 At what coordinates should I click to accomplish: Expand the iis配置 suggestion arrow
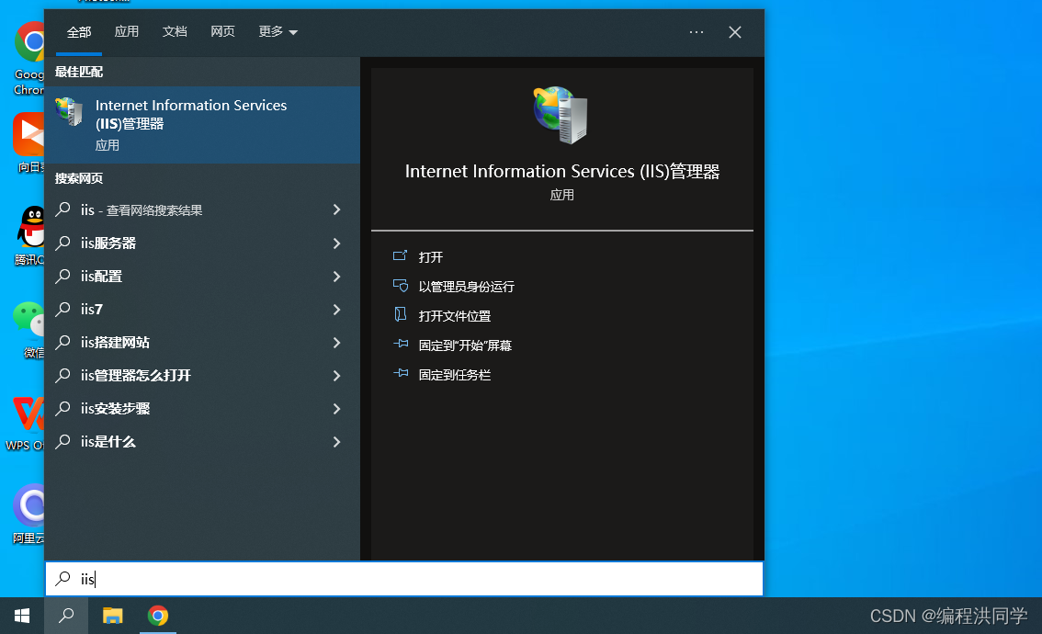336,277
